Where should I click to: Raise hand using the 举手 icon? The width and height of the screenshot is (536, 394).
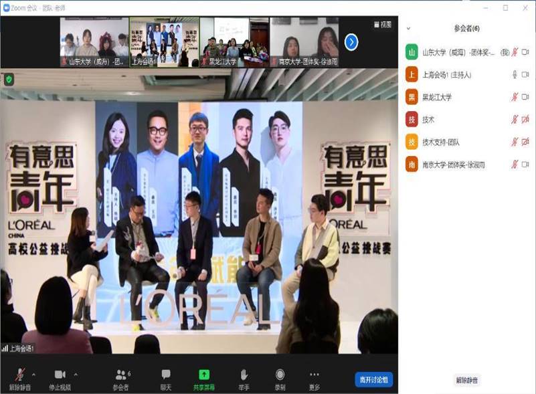coord(244,375)
